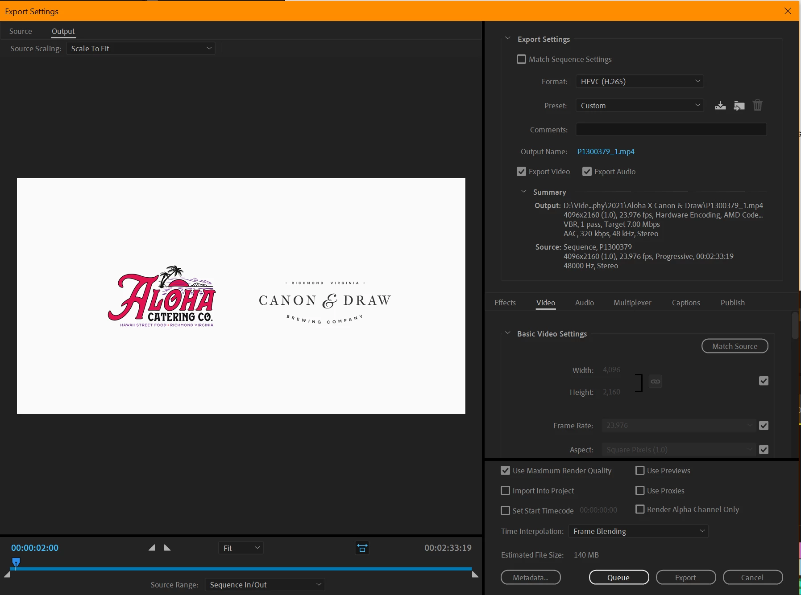Click the out-point handle at timeline end
Viewport: 801px width, 595px height.
pos(475,575)
